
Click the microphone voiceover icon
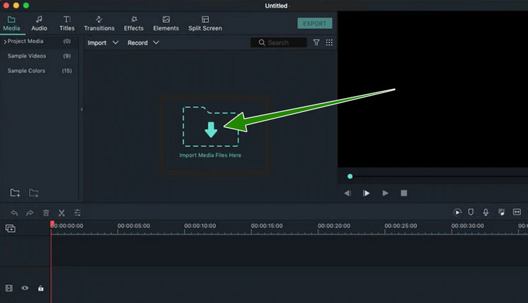486,212
